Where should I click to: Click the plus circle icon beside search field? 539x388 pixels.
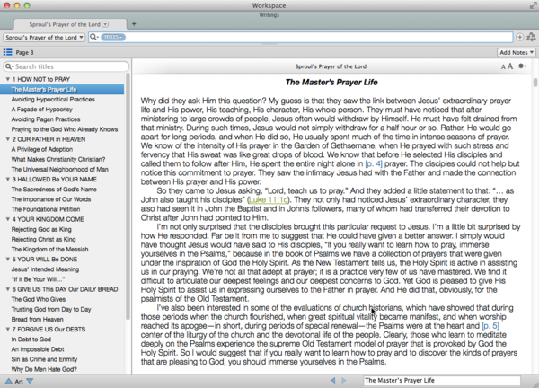point(520,38)
